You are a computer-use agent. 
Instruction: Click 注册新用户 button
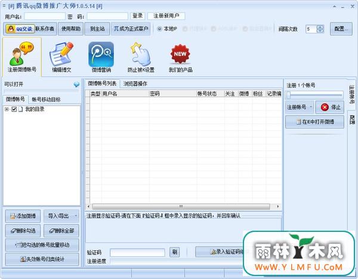[166, 16]
